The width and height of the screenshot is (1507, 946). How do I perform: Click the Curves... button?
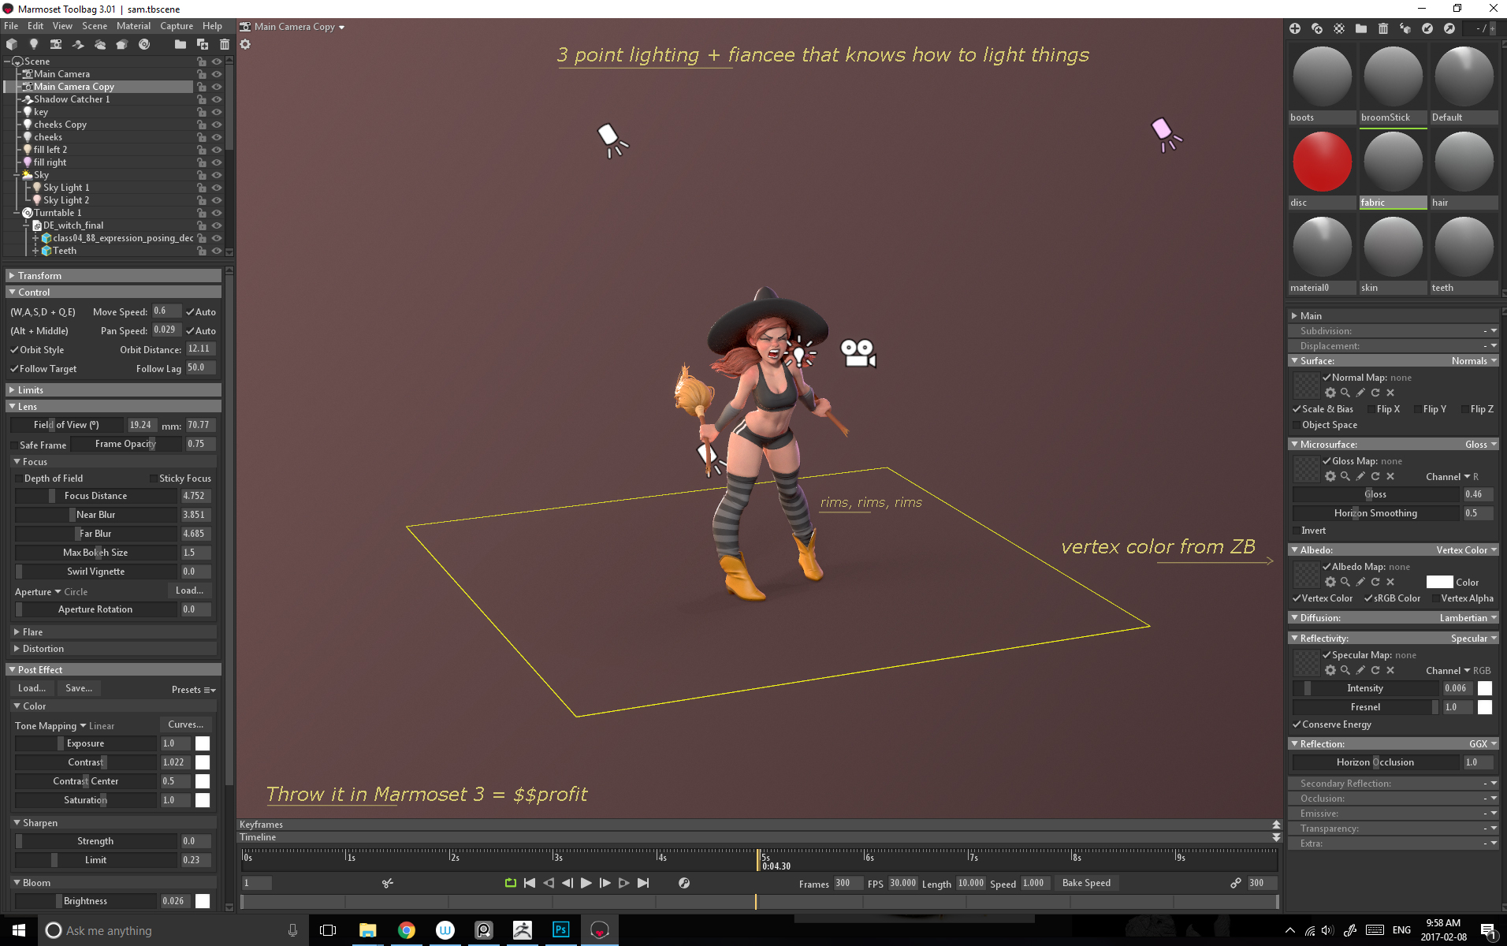tap(186, 725)
